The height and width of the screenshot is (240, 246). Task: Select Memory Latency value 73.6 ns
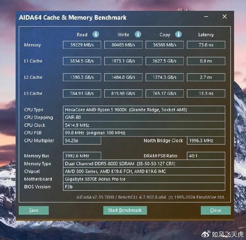pos(206,45)
